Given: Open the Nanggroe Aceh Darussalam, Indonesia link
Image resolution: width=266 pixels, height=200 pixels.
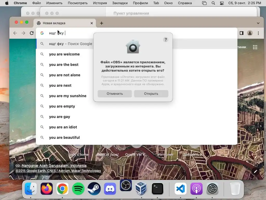Looking at the screenshot, I should click(x=54, y=166).
